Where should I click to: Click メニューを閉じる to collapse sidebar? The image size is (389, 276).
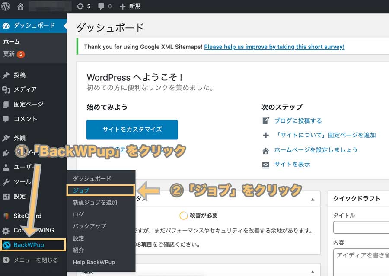[36, 260]
